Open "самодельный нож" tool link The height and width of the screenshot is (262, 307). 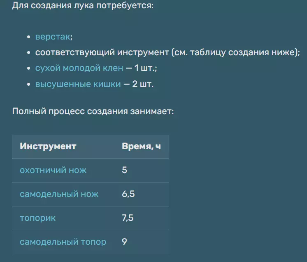(x=59, y=194)
